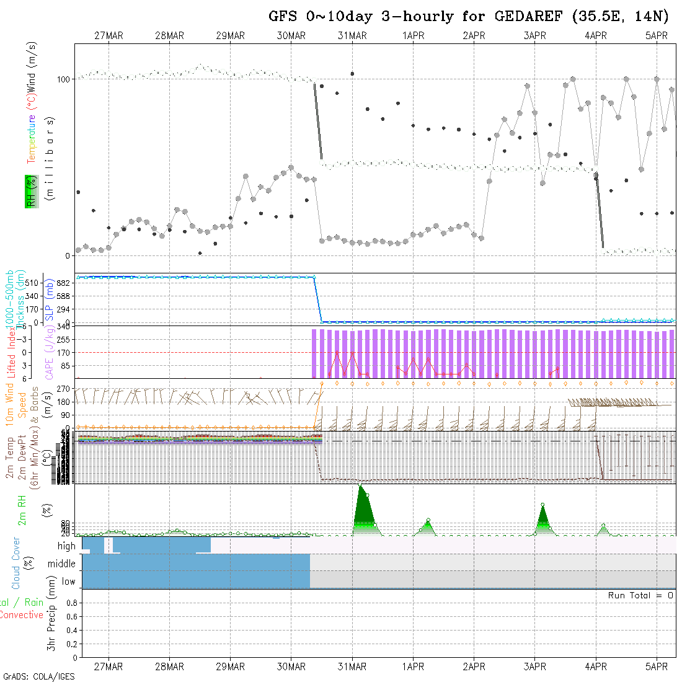Select the "882" SLP tick value

click(x=63, y=283)
